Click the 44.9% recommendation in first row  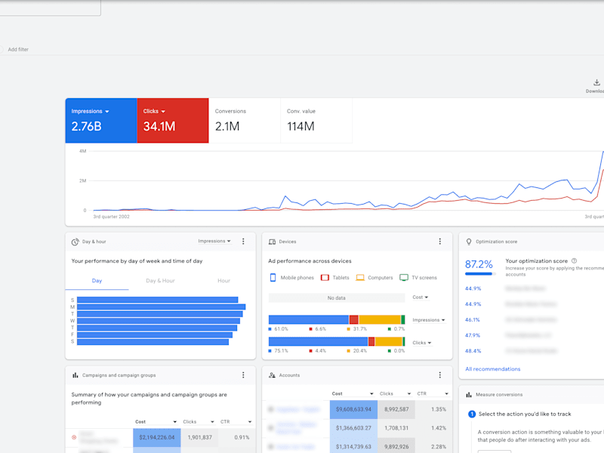pos(473,288)
